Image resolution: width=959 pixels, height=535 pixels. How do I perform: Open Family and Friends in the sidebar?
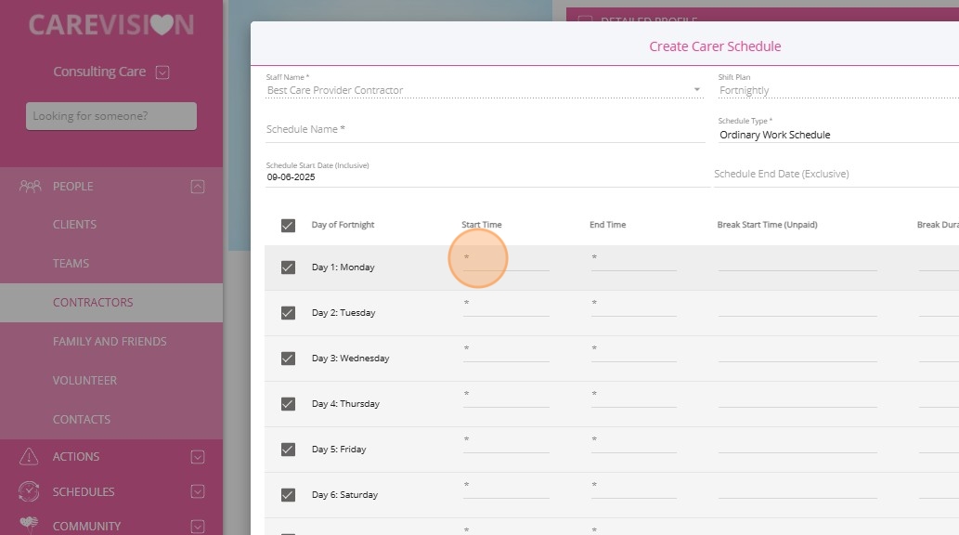click(x=110, y=342)
